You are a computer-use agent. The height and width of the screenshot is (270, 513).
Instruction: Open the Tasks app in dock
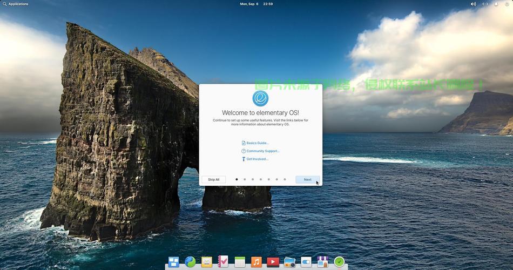pos(223,262)
